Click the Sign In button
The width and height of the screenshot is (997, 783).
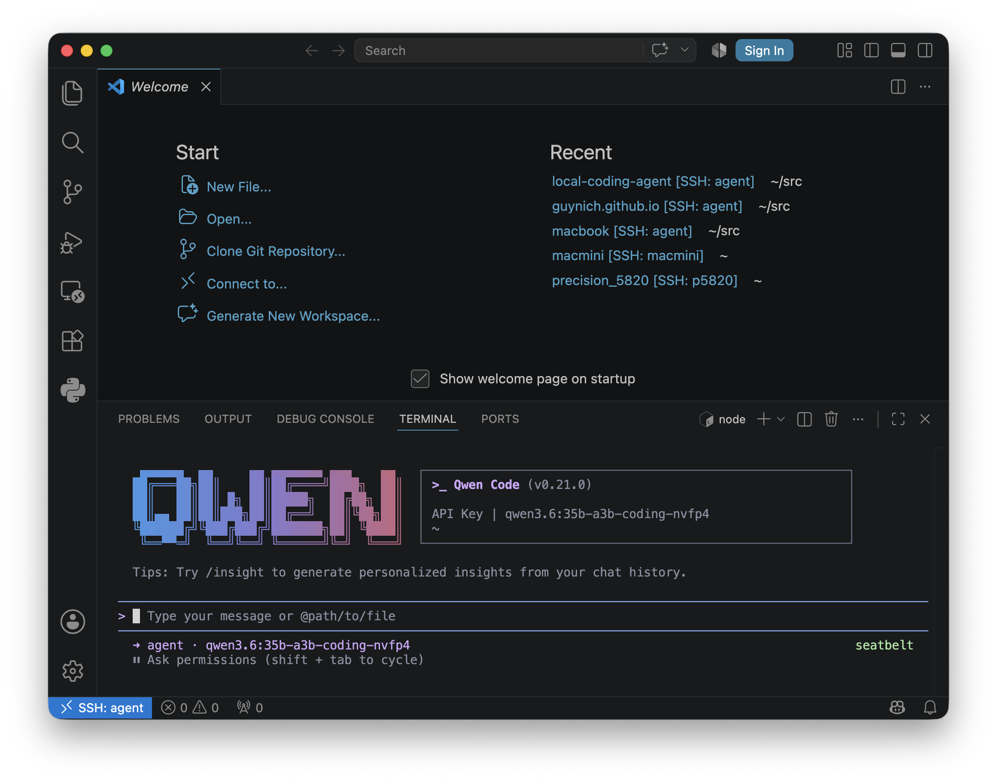click(x=764, y=50)
